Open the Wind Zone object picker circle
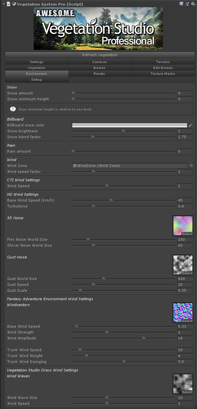The width and height of the screenshot is (197, 409). click(191, 166)
